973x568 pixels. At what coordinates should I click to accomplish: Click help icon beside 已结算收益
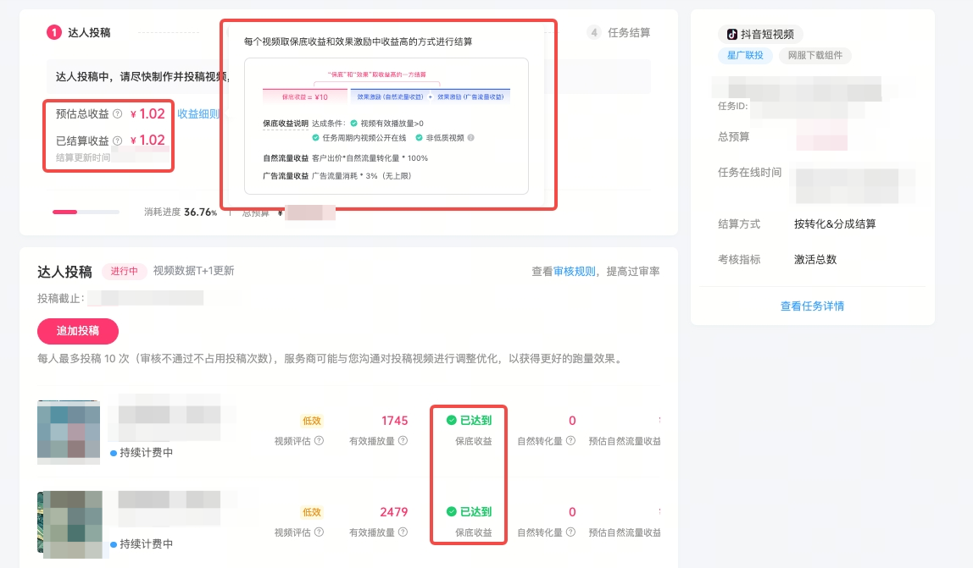coord(118,141)
